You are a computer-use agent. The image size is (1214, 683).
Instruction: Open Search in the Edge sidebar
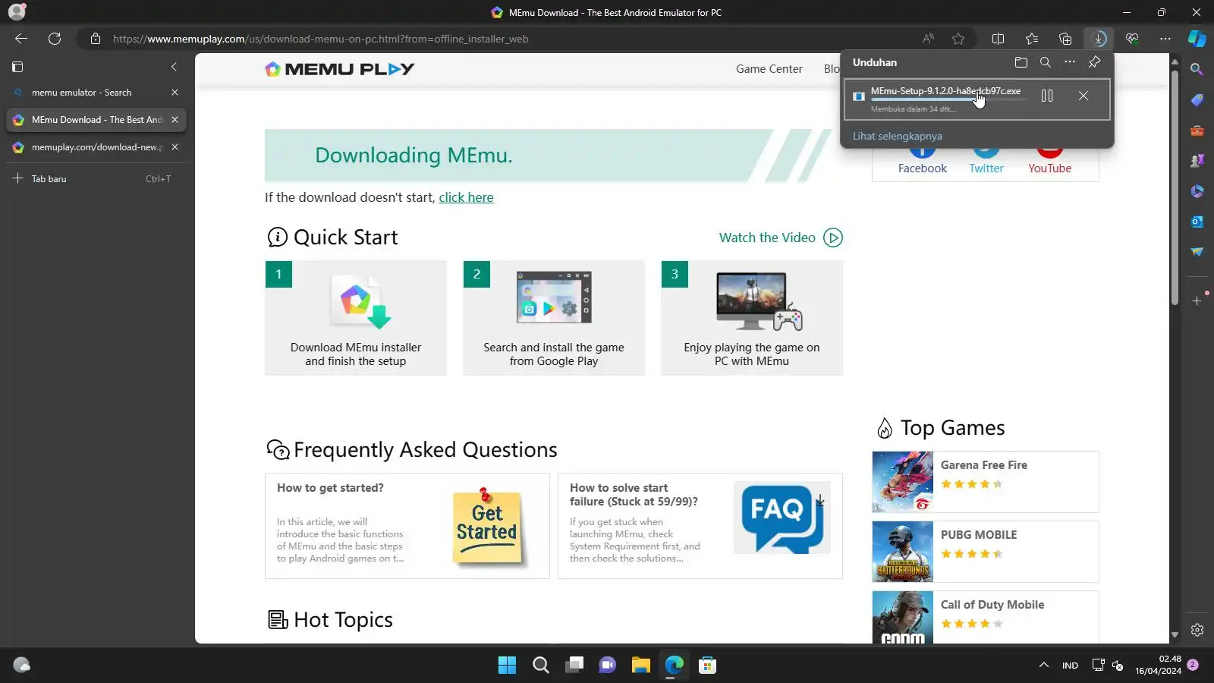(x=1197, y=70)
